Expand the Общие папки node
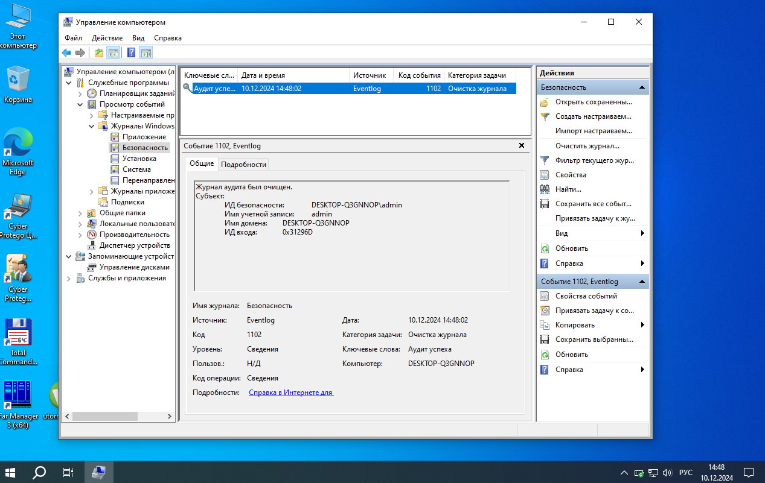 tap(81, 213)
